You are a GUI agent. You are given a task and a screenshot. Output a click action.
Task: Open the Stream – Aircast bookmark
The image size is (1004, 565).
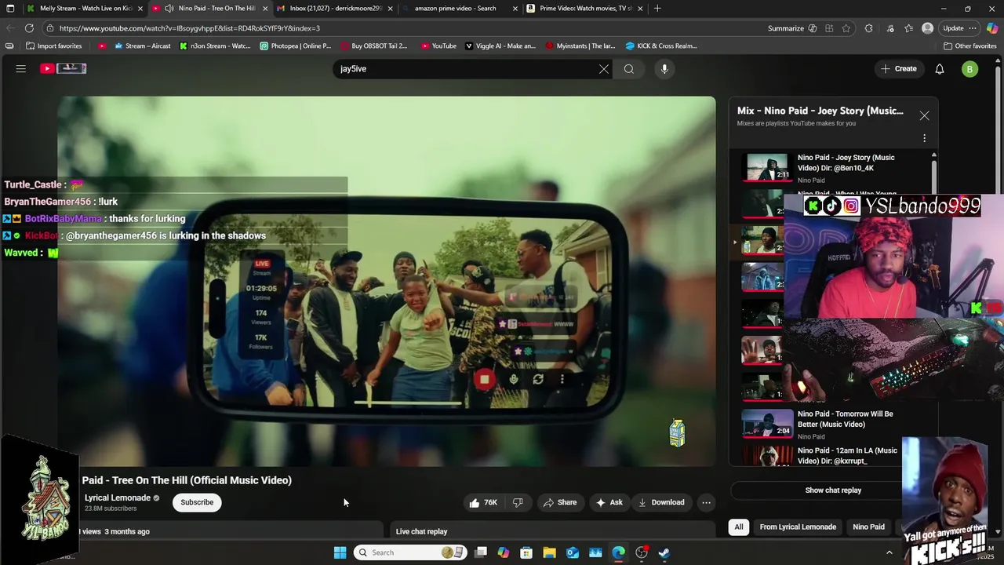click(142, 46)
